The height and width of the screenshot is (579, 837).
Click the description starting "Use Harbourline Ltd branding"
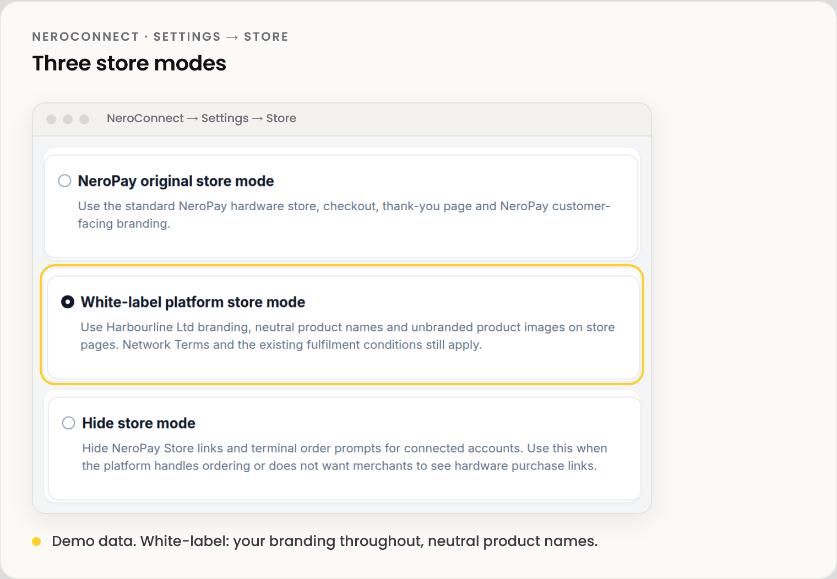(x=347, y=336)
